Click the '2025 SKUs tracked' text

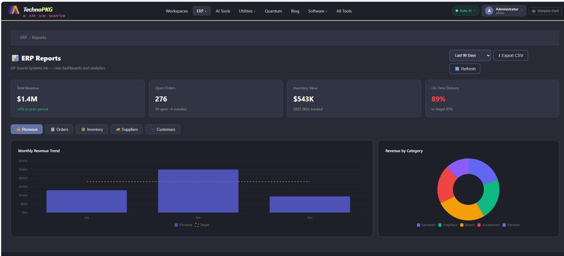coord(308,109)
